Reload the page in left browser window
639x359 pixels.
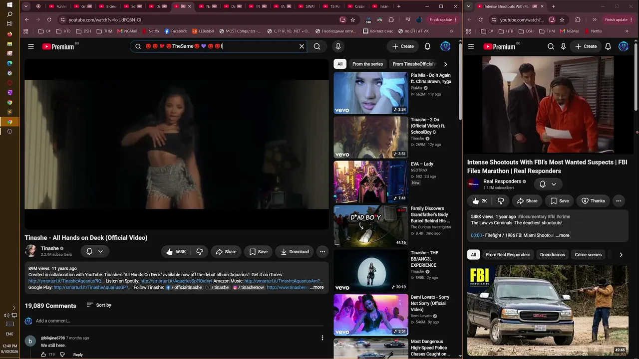(49, 20)
